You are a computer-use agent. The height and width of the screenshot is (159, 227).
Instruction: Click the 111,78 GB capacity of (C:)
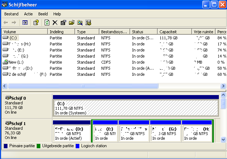168,38
